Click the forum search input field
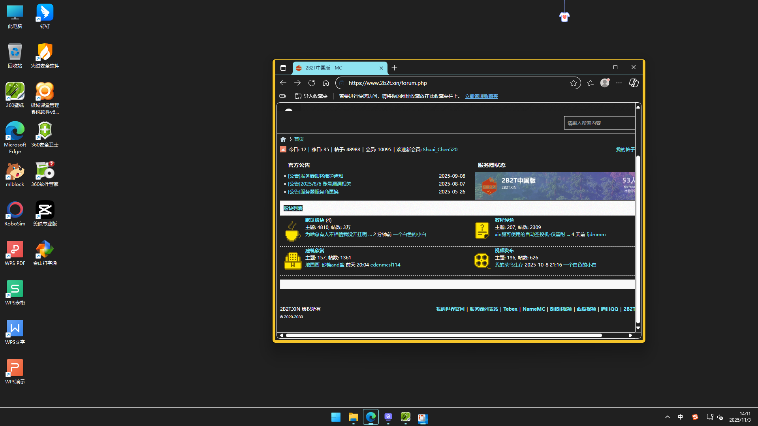The image size is (758, 426). [x=599, y=123]
